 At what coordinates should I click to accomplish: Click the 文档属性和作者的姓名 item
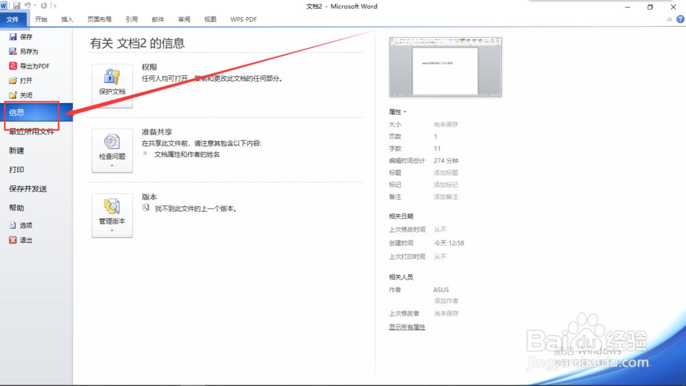[x=187, y=154]
